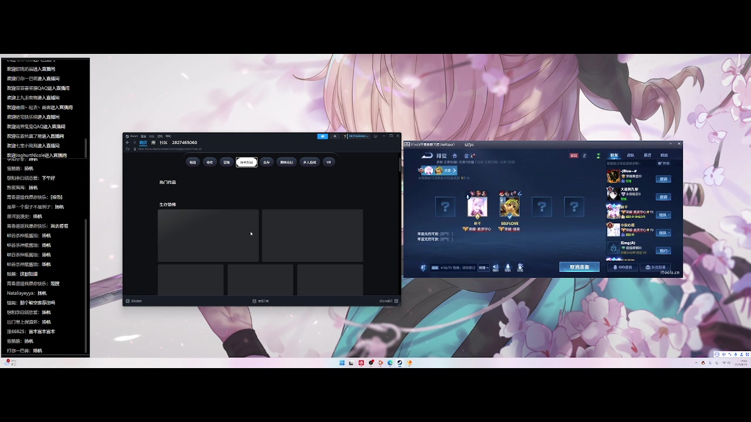Switch to 最近 tab in game panel
The width and height of the screenshot is (751, 422).
tap(647, 155)
